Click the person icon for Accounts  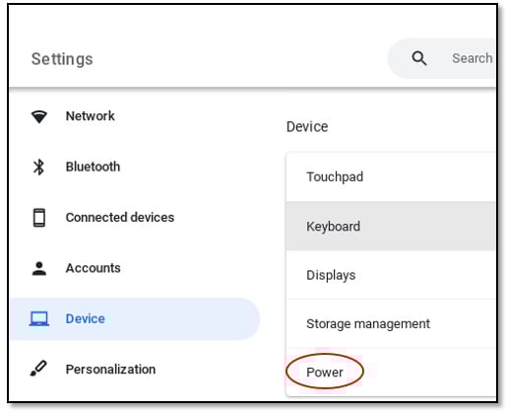coord(39,268)
